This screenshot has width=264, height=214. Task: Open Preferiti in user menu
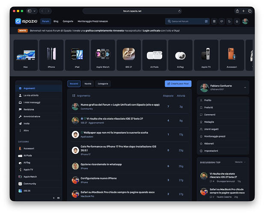(x=223, y=107)
